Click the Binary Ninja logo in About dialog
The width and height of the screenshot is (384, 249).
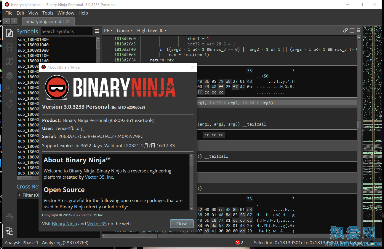(x=110, y=87)
